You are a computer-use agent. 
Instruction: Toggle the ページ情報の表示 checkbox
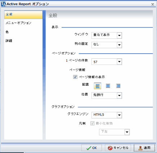(x=75, y=77)
